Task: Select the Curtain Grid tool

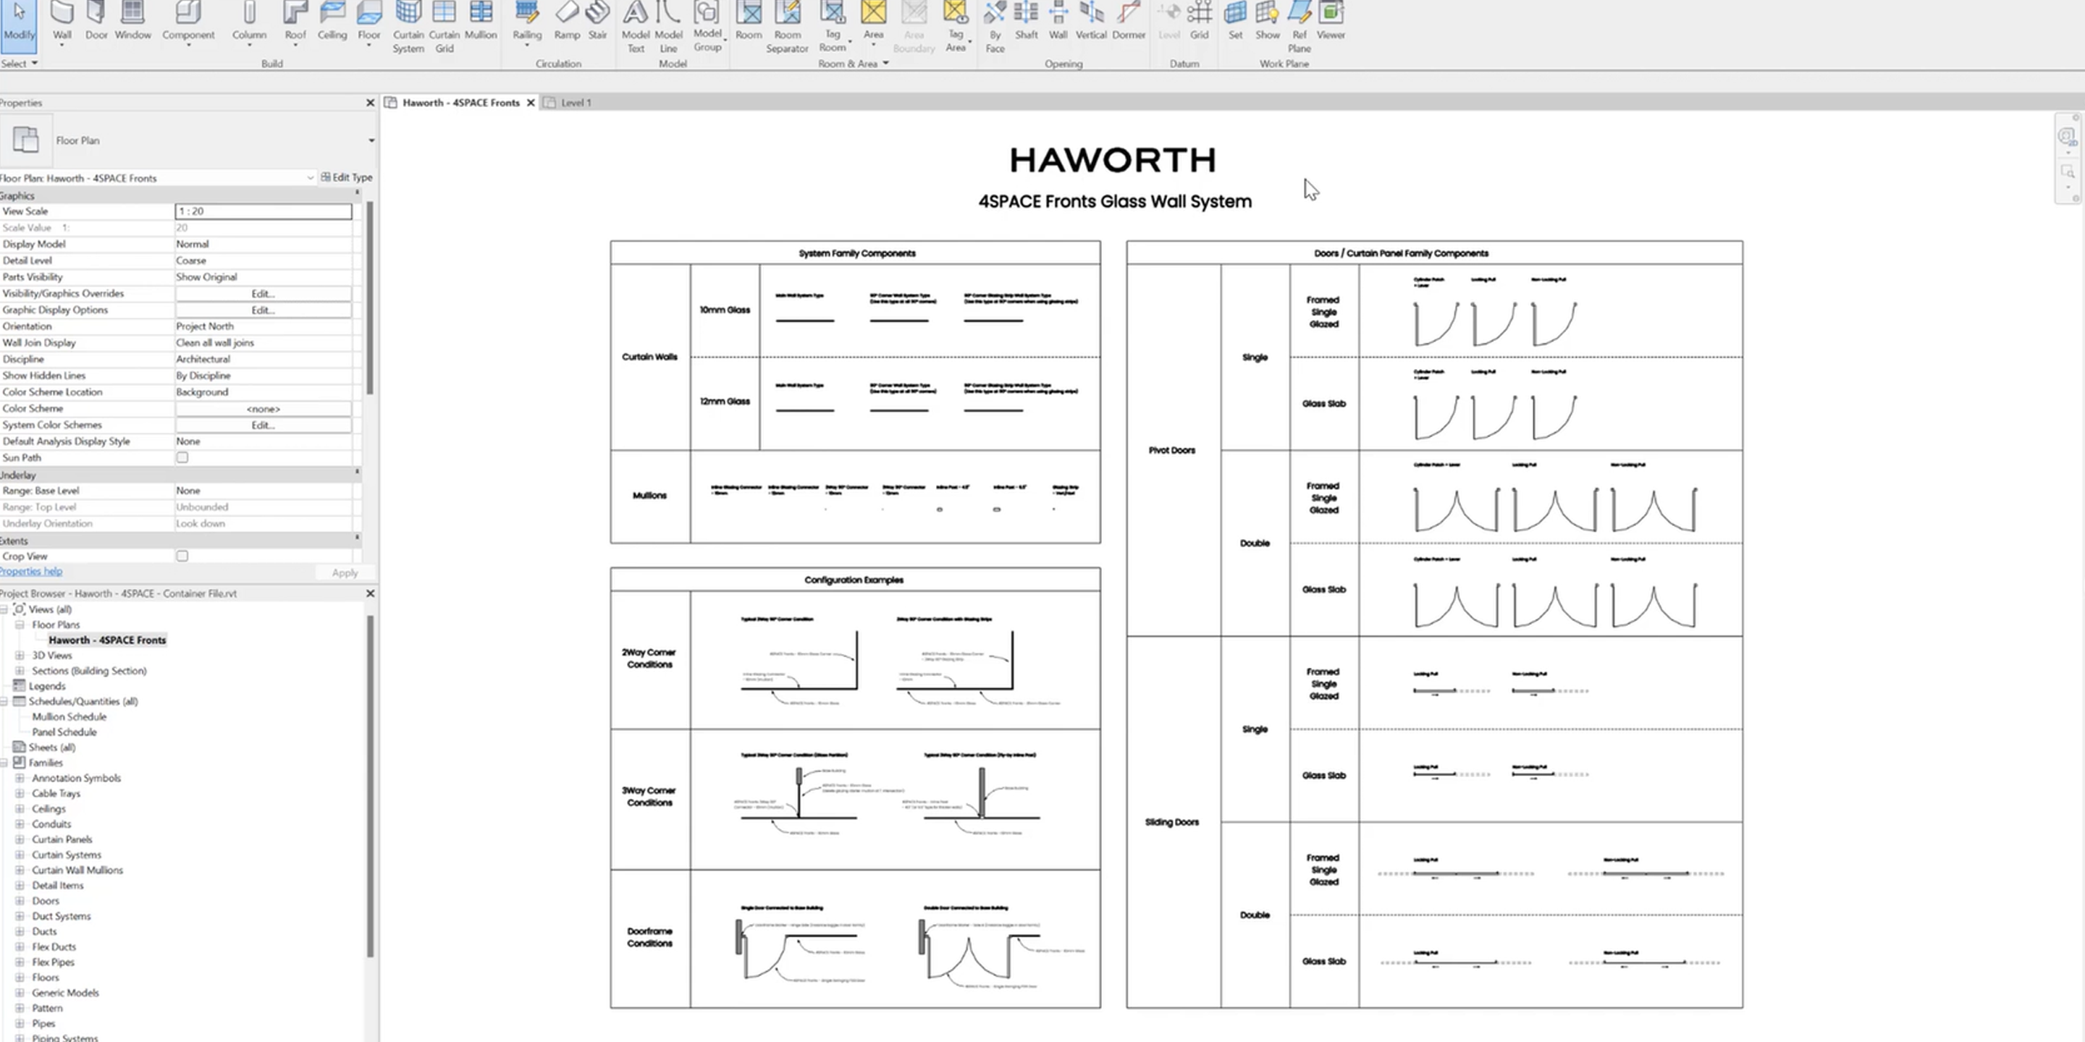Action: 444,27
